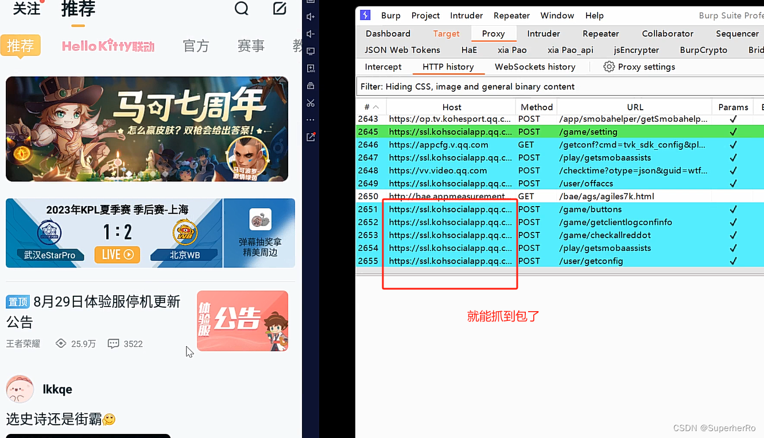
Task: Click the Params checkmark for row 2651
Action: (733, 209)
